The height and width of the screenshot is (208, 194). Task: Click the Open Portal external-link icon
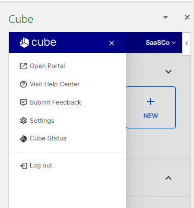pos(23,66)
